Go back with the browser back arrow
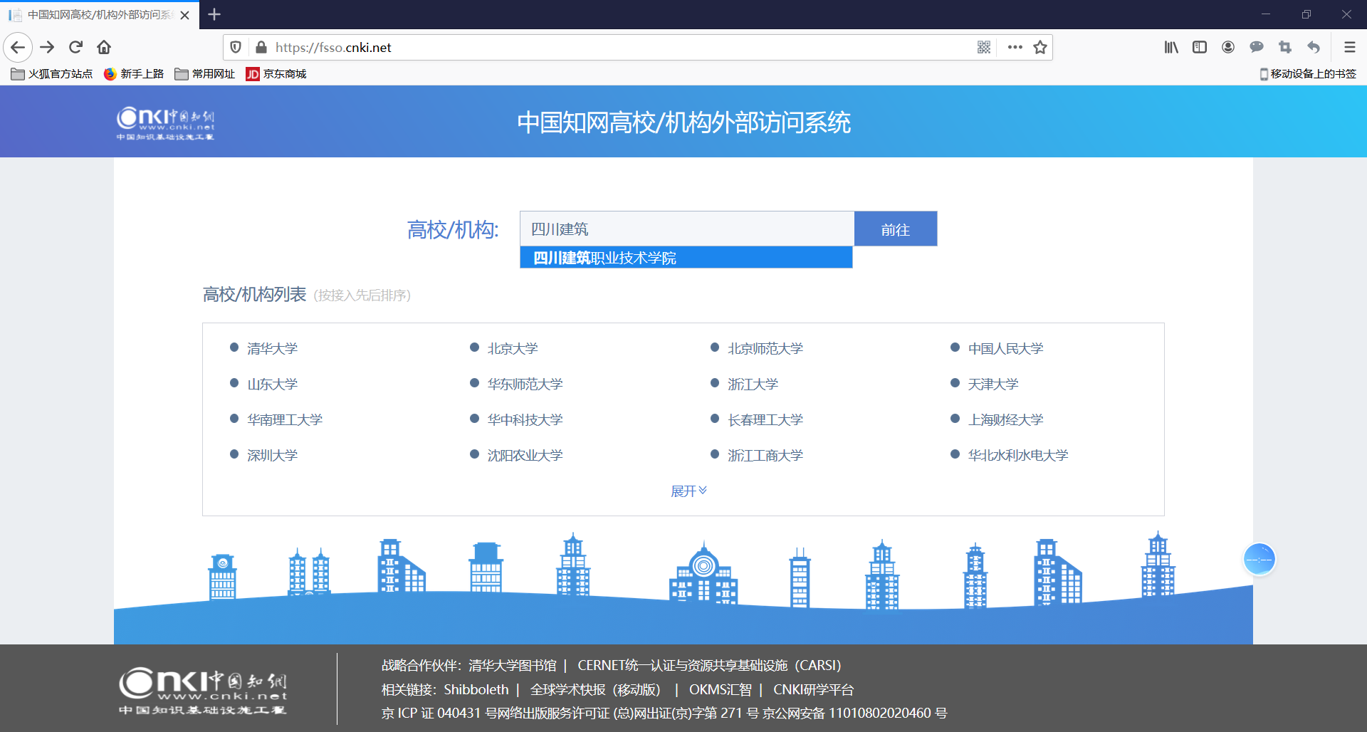Image resolution: width=1367 pixels, height=732 pixels. [18, 47]
